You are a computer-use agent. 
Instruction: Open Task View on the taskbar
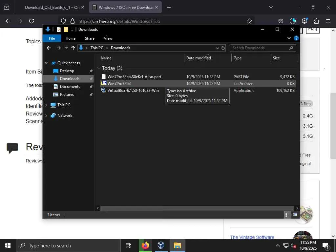pos(128,245)
